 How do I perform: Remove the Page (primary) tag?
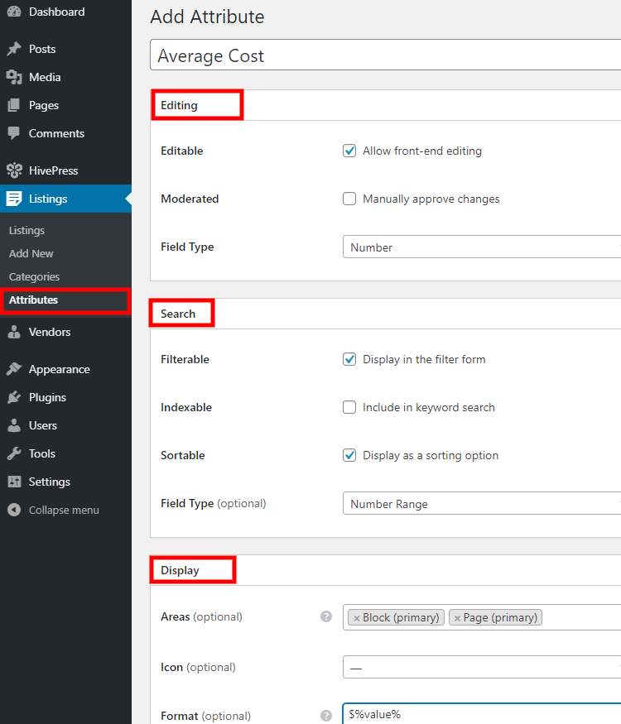(457, 618)
